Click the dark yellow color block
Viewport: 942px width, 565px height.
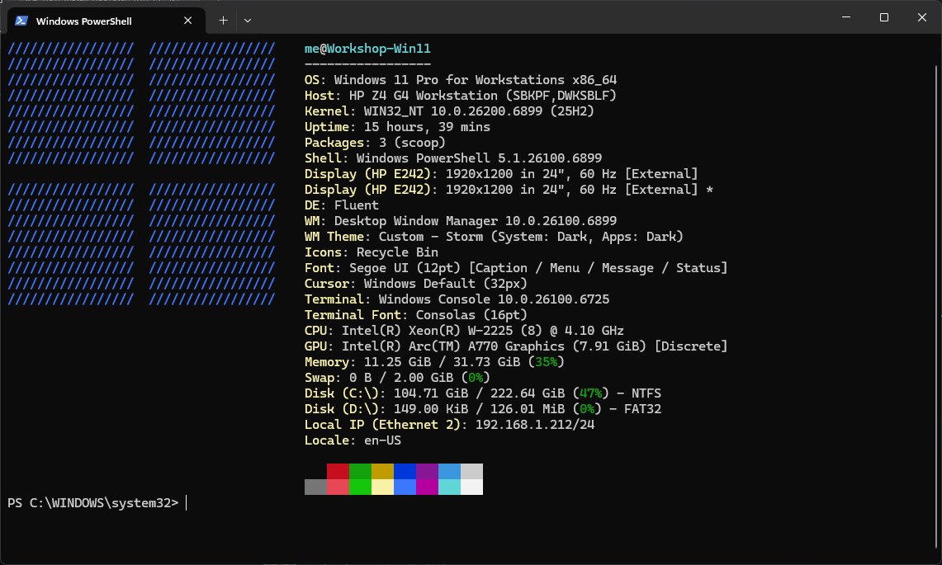pos(382,471)
